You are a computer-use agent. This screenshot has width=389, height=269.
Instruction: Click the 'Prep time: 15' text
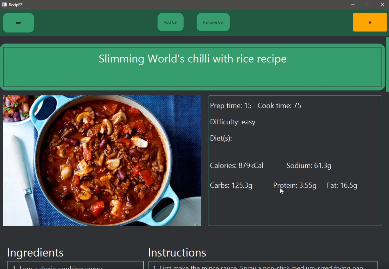(x=231, y=106)
